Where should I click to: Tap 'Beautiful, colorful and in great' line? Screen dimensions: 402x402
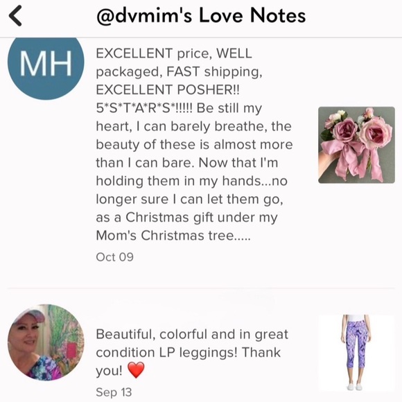tap(192, 334)
